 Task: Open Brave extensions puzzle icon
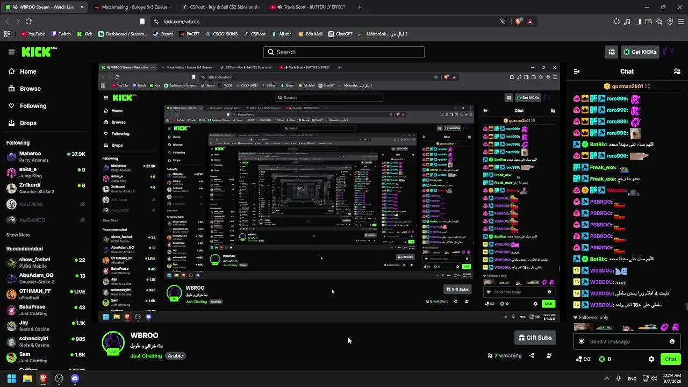pos(617,21)
